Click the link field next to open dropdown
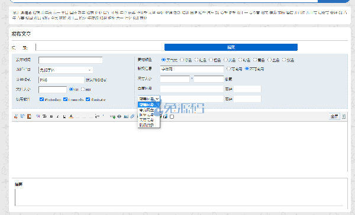355x215 pixels. (192, 99)
